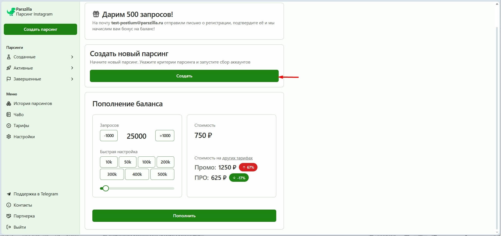Viewport: 501px width, 236px height.
Task: Click the scrollbar up arrow
Action: pyautogui.click(x=497, y=4)
